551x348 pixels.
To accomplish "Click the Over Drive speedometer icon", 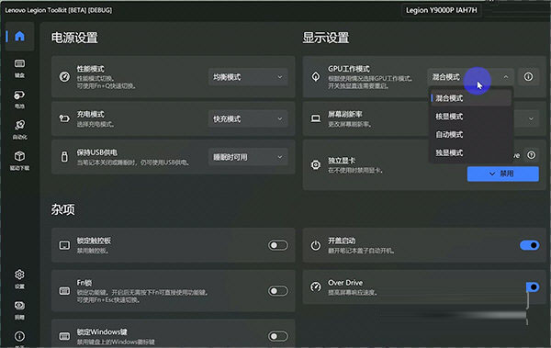I will (x=316, y=286).
